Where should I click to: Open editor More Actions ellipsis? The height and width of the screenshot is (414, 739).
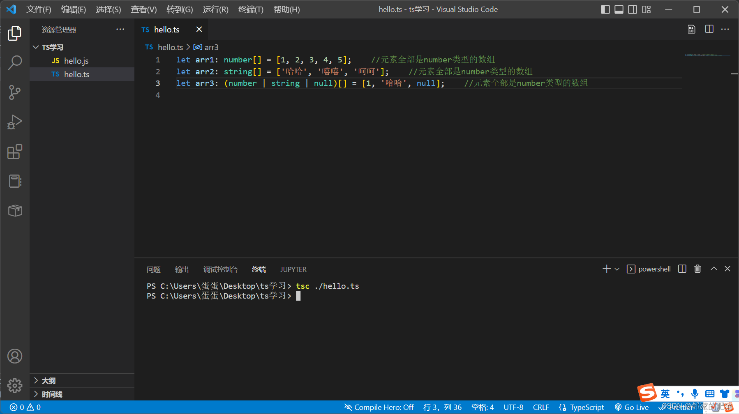725,29
